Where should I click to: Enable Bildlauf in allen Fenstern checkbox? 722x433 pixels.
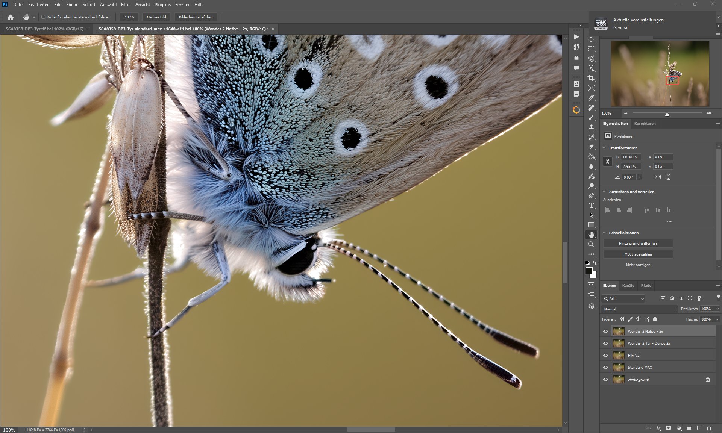point(43,17)
